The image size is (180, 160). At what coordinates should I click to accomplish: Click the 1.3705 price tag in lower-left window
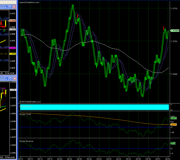pyautogui.click(x=13, y=90)
